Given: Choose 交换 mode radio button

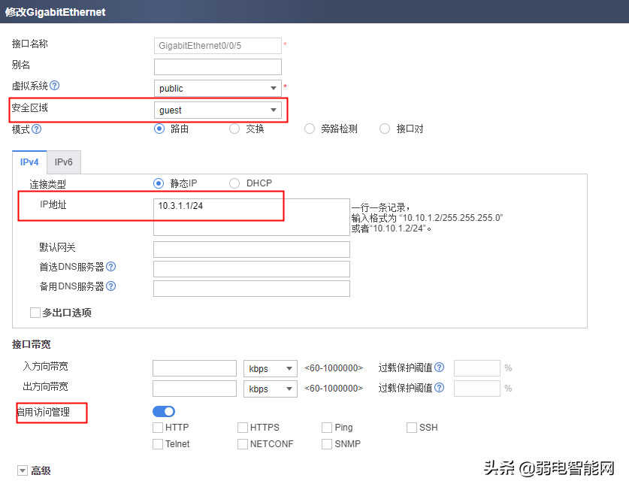Looking at the screenshot, I should pyautogui.click(x=234, y=129).
